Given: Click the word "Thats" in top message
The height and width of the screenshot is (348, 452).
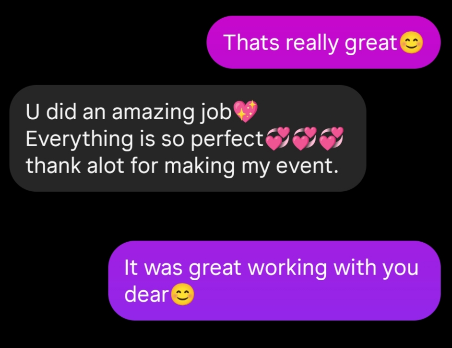Looking at the screenshot, I should click(251, 42).
